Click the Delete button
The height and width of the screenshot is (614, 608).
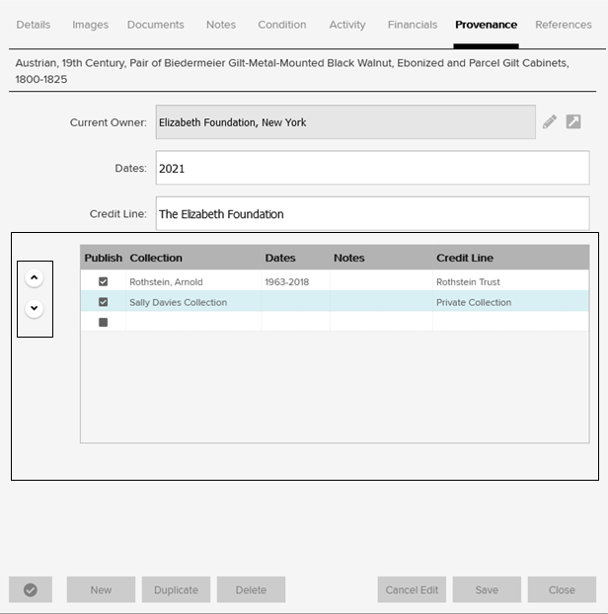click(251, 590)
